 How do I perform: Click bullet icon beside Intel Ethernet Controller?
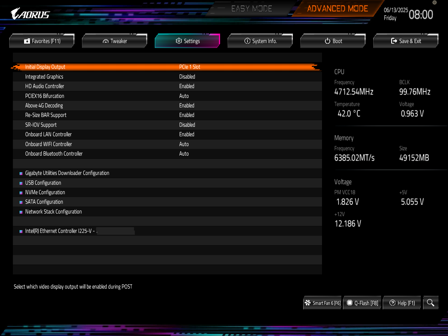tap(21, 231)
